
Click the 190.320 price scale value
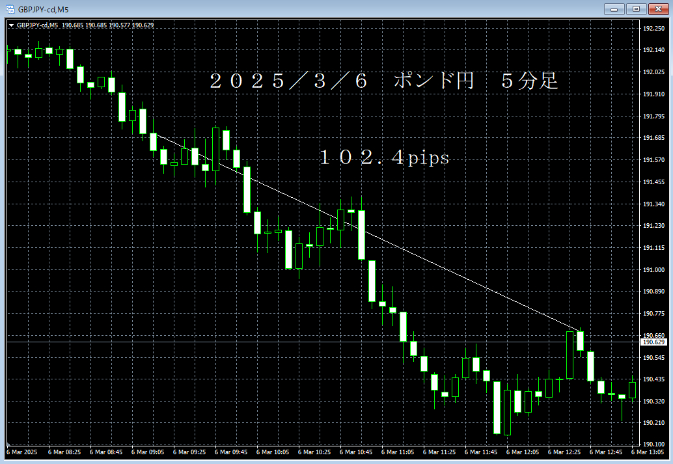coord(653,401)
